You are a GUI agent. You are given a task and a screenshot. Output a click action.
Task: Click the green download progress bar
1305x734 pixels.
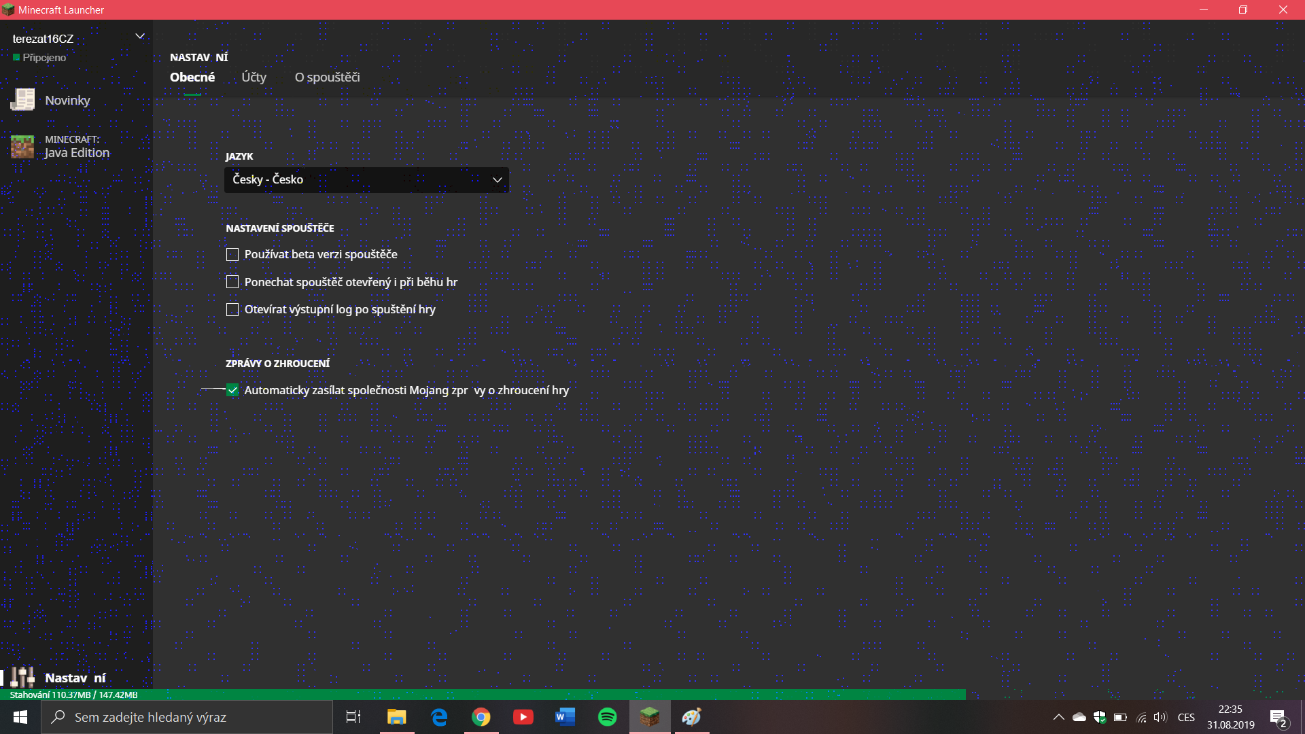483,695
